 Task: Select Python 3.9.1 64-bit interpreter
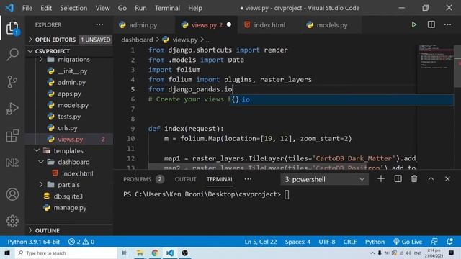[34, 242]
